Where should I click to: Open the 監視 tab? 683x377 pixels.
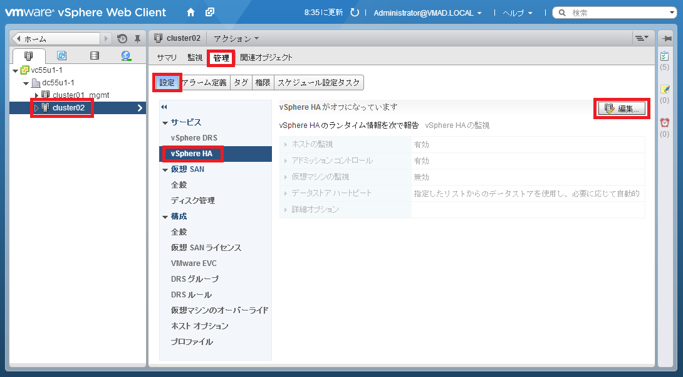click(195, 58)
